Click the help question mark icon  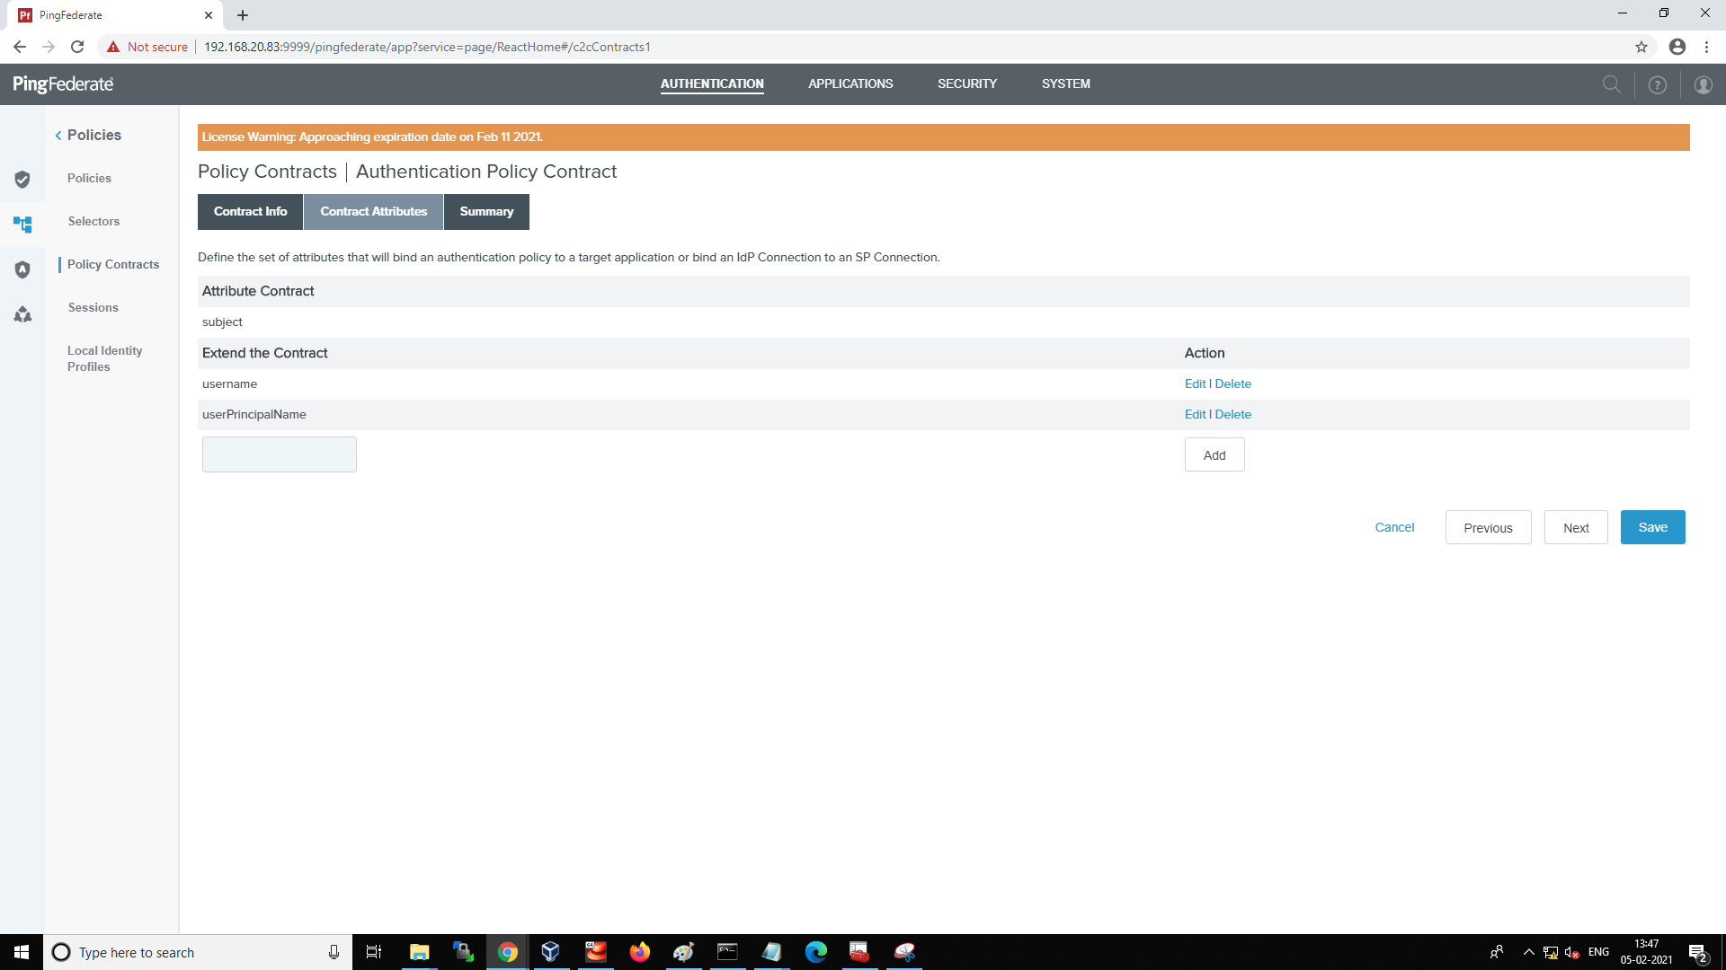click(1659, 84)
